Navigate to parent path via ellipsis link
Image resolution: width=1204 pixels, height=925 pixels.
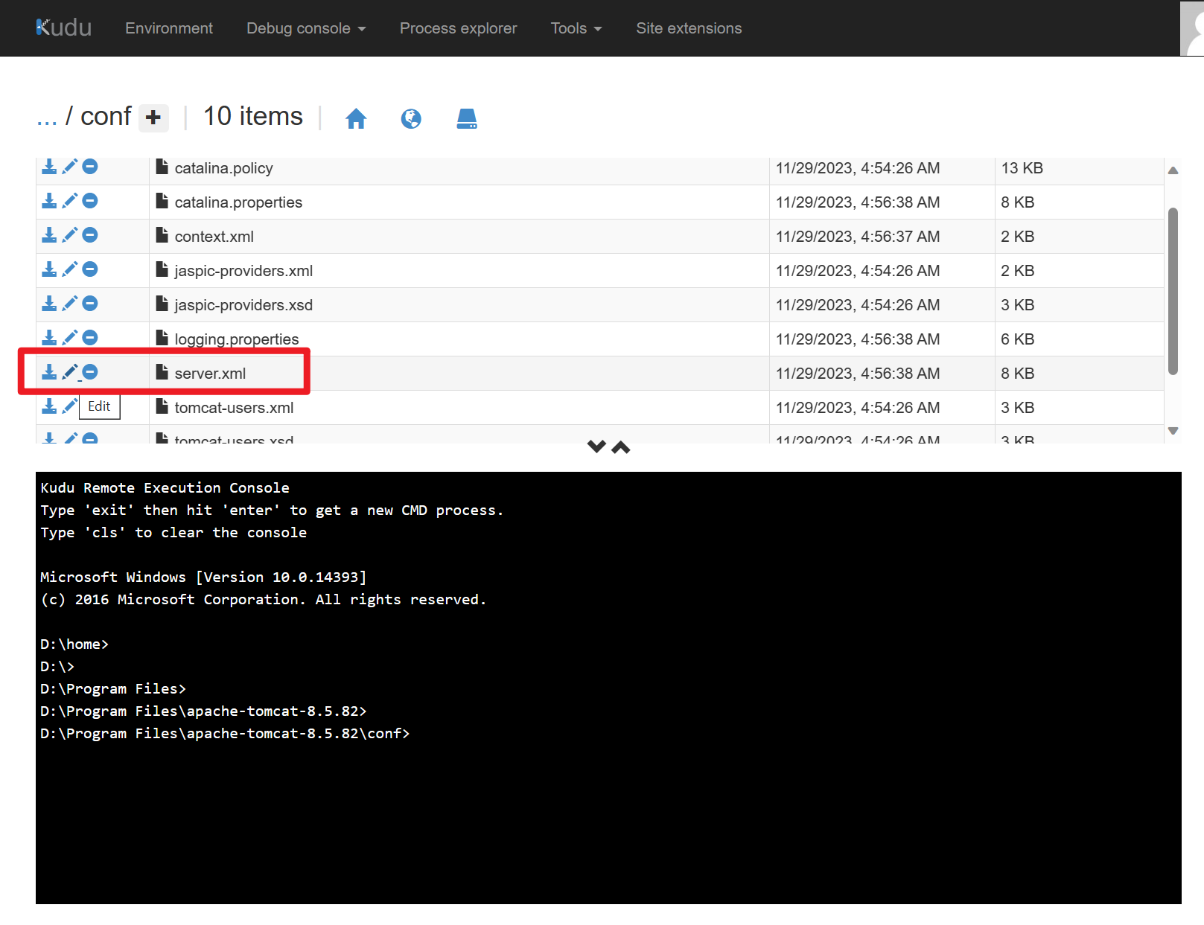(47, 118)
